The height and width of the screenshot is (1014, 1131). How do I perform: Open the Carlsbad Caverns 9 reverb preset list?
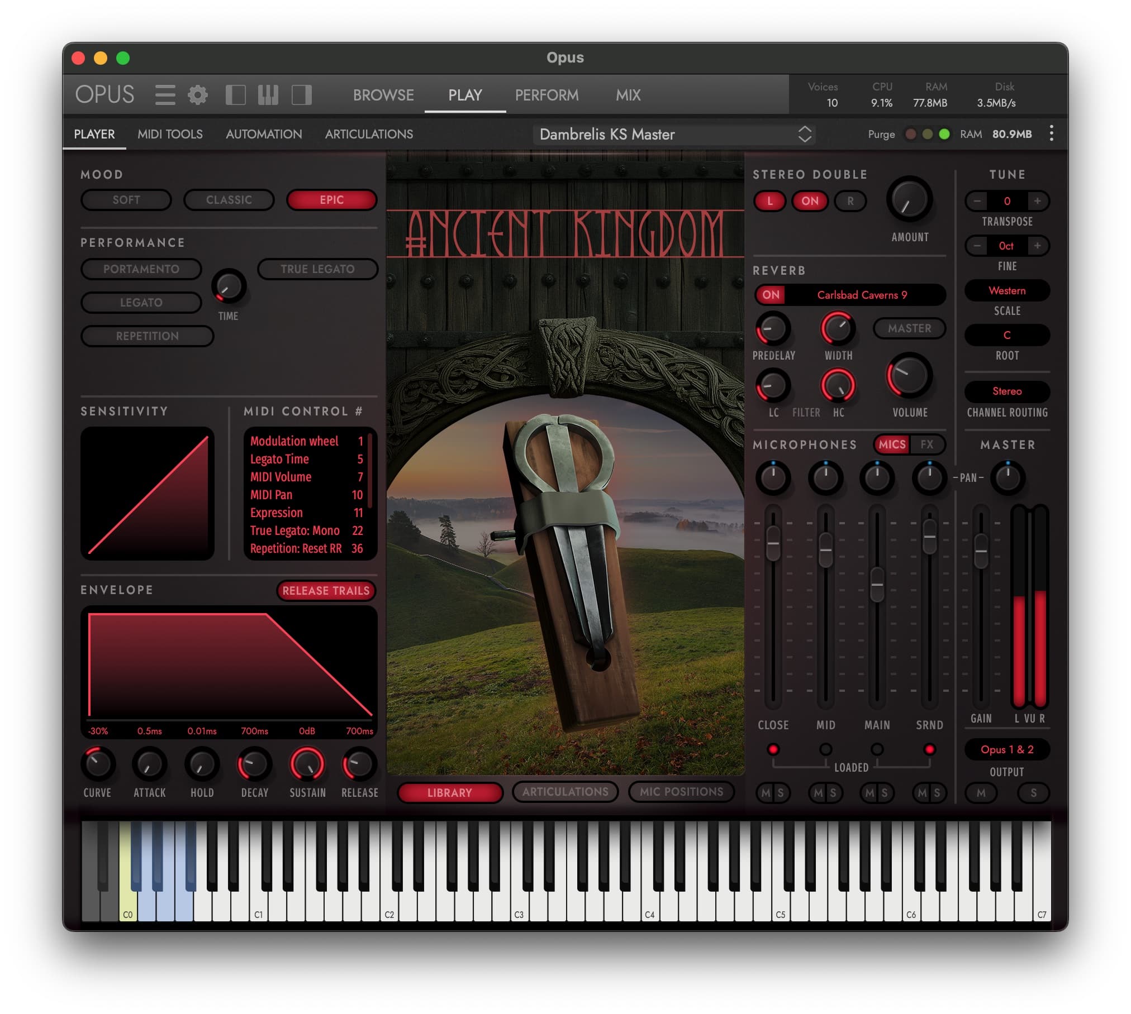tap(862, 295)
